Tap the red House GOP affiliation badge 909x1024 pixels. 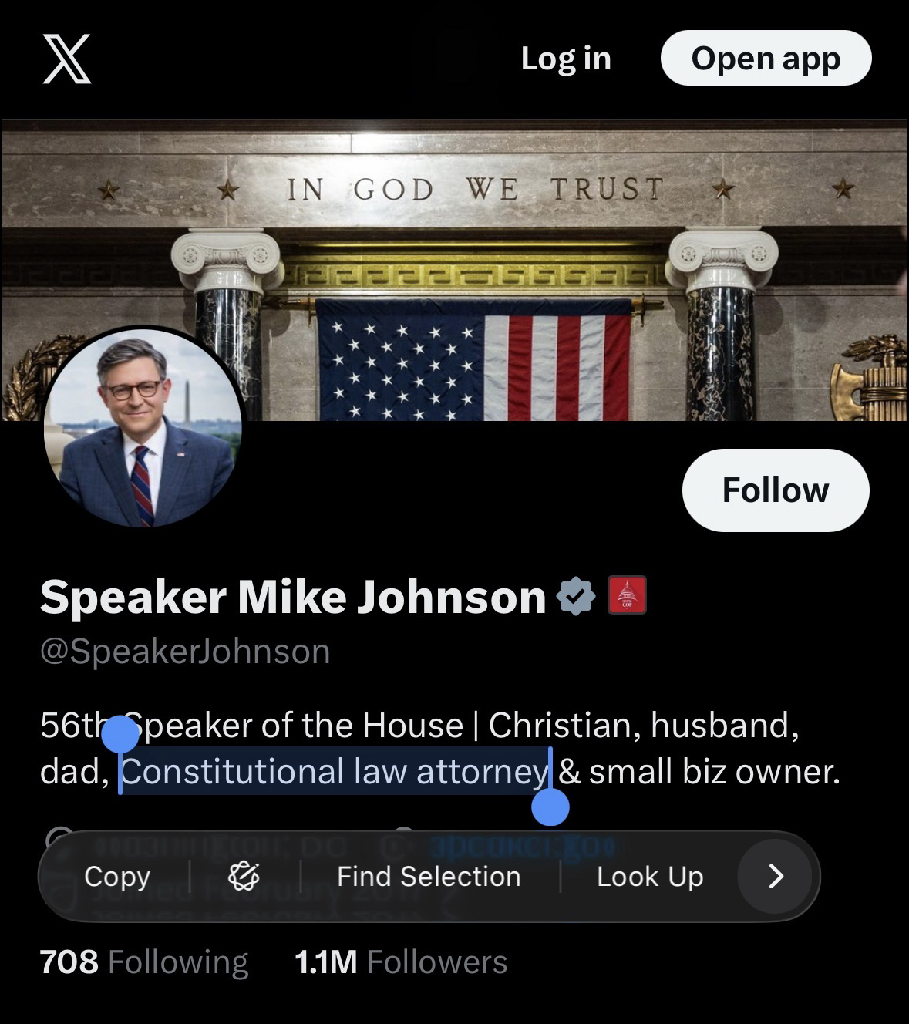pos(627,596)
